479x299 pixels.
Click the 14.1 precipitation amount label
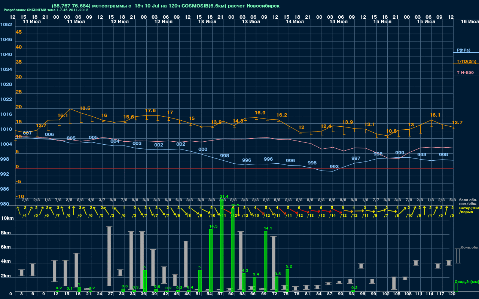pos(268,228)
